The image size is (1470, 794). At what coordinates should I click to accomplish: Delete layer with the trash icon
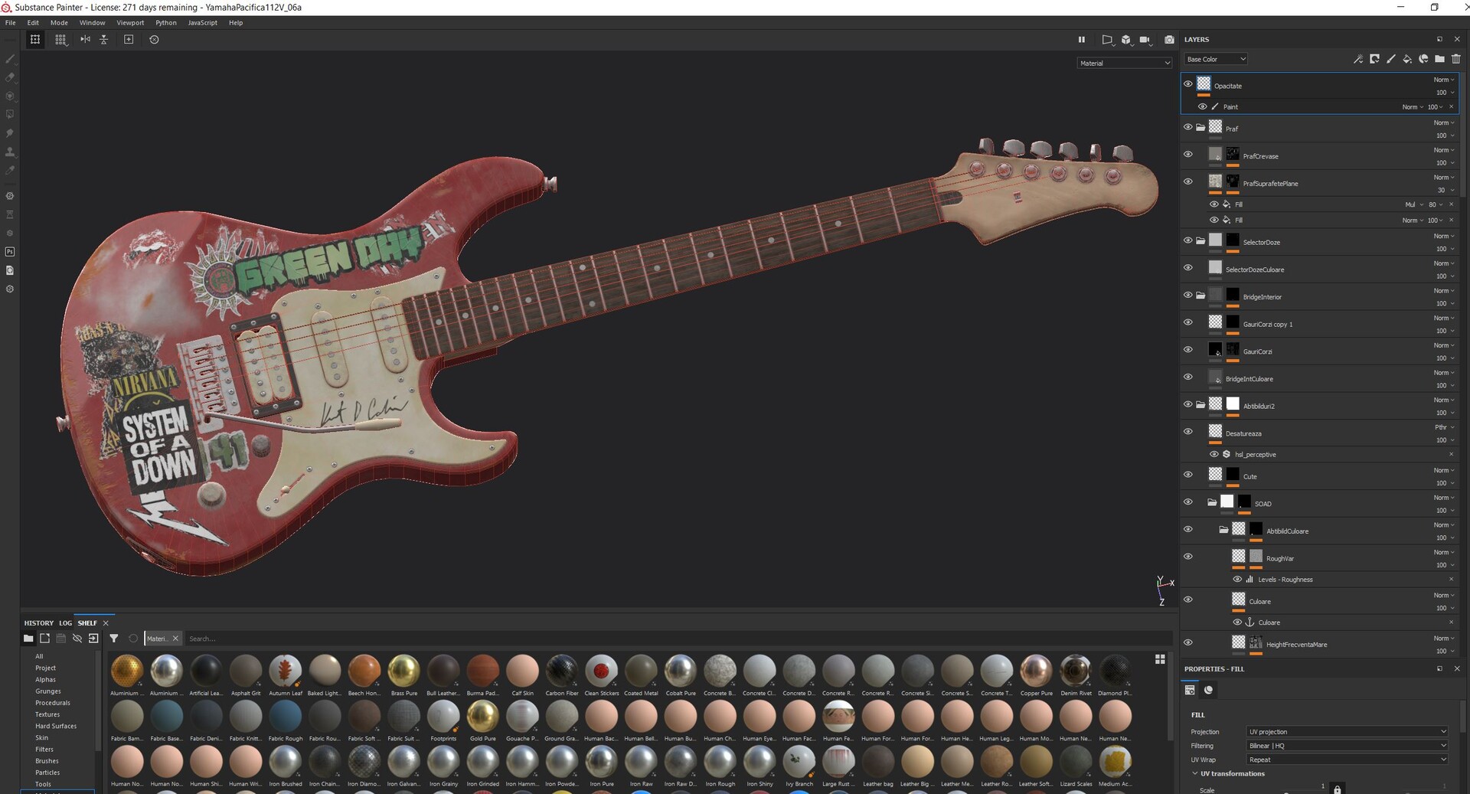click(1455, 59)
